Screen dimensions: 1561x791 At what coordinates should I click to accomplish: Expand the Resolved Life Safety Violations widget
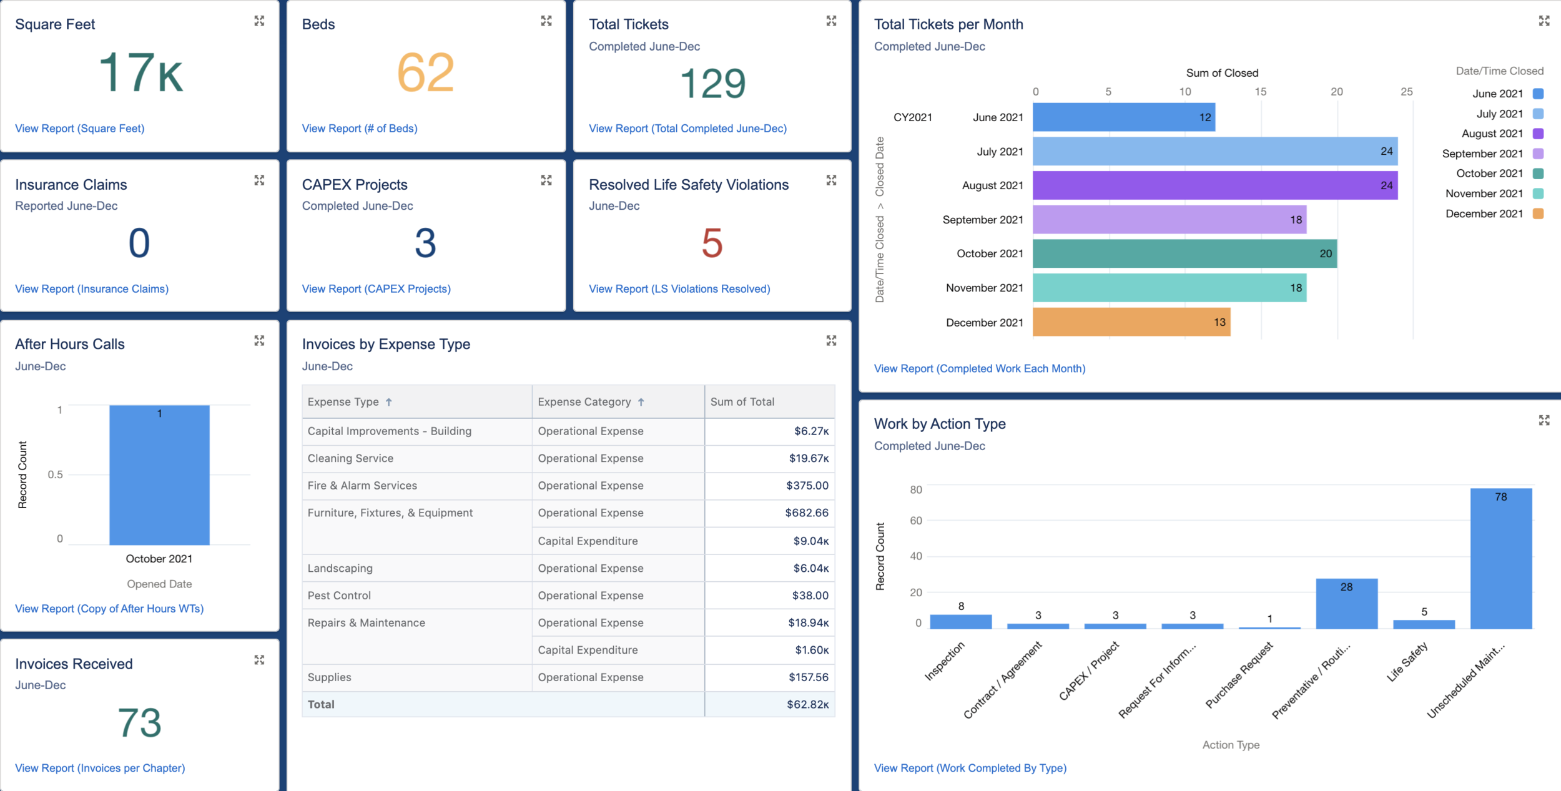coord(831,180)
